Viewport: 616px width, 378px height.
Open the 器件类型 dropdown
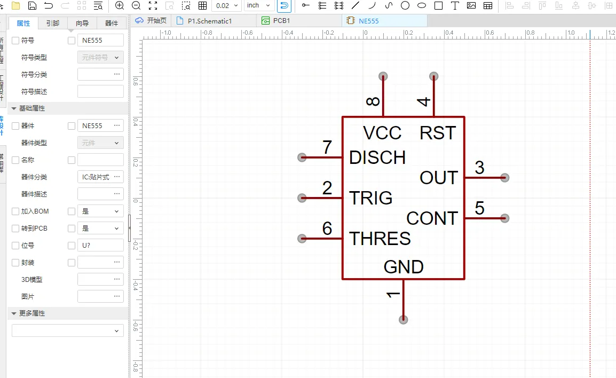click(x=100, y=143)
